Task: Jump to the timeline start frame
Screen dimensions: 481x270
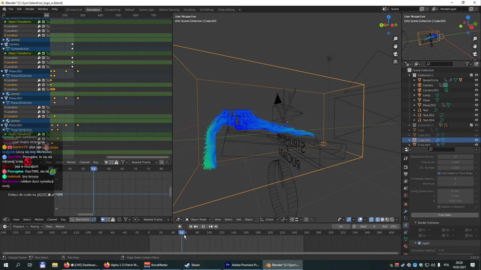Action: (191, 226)
